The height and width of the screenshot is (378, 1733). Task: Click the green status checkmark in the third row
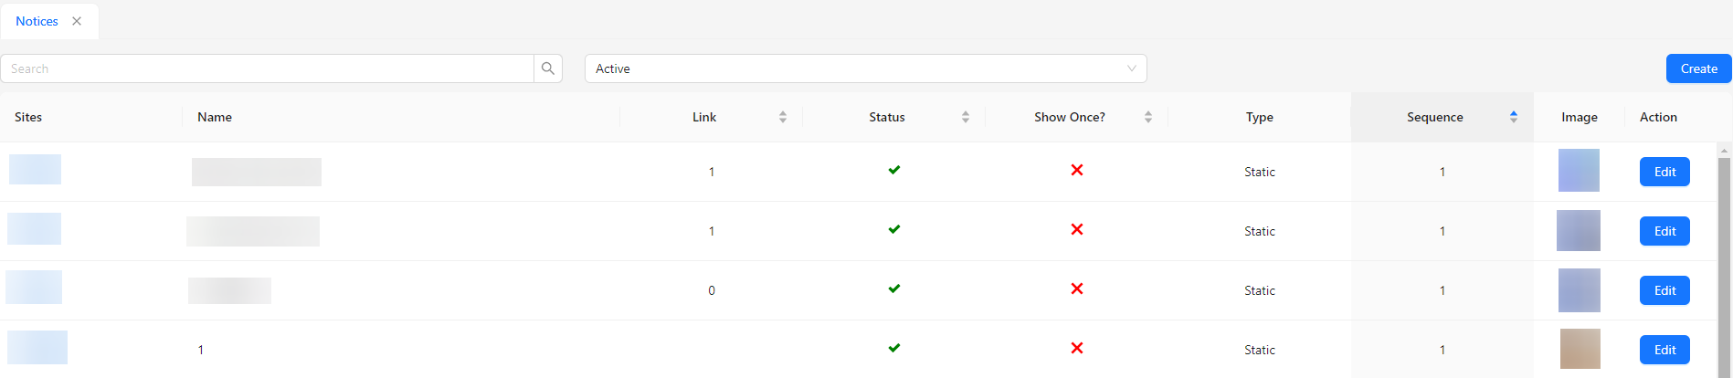coord(894,289)
